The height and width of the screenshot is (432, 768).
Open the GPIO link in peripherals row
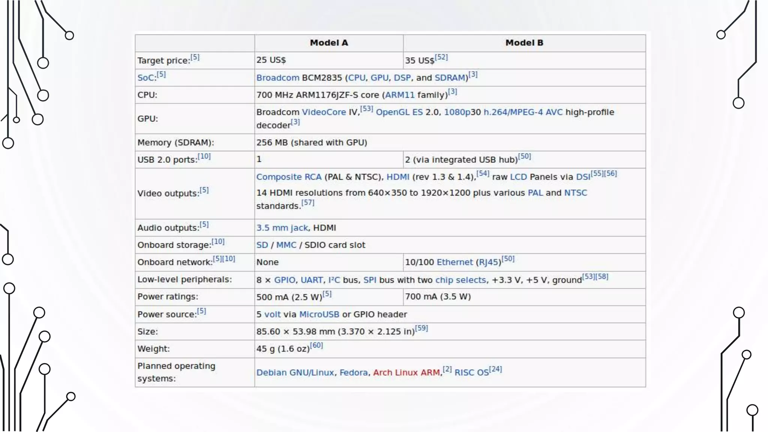pyautogui.click(x=285, y=280)
